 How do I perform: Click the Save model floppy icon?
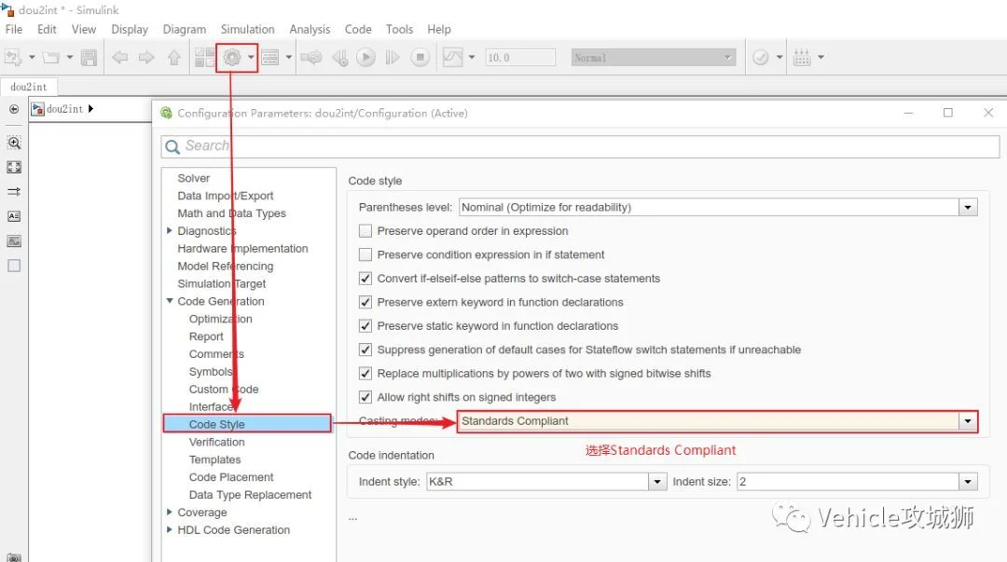[90, 58]
